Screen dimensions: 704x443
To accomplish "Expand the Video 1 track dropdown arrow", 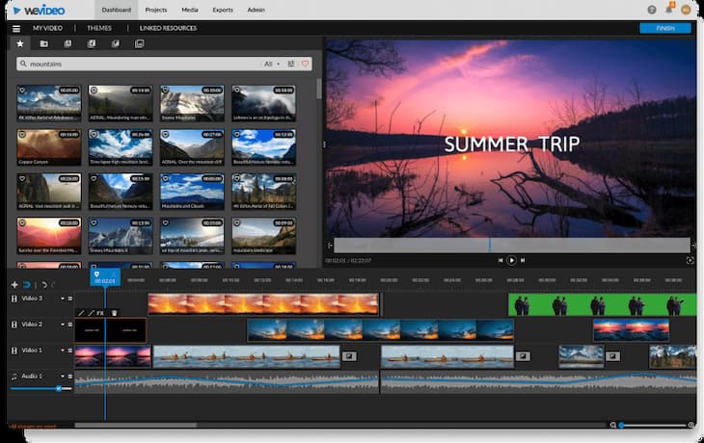I will [63, 351].
